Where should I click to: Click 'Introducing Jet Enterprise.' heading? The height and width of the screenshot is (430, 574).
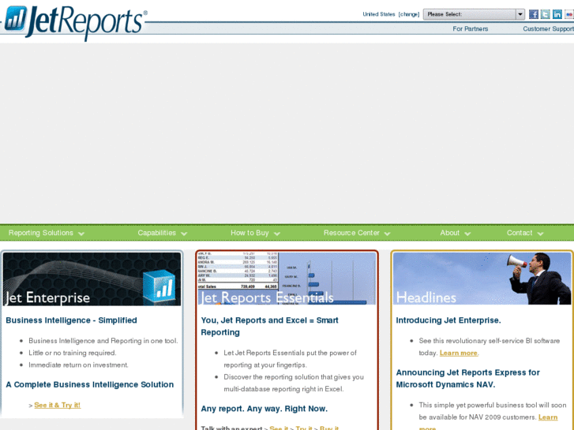point(448,320)
